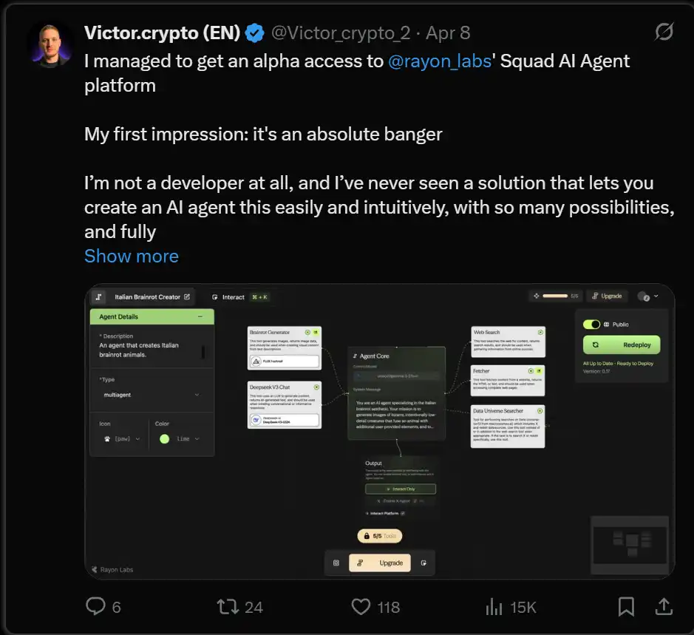Click the share upload icon
This screenshot has width=694, height=635.
(663, 607)
